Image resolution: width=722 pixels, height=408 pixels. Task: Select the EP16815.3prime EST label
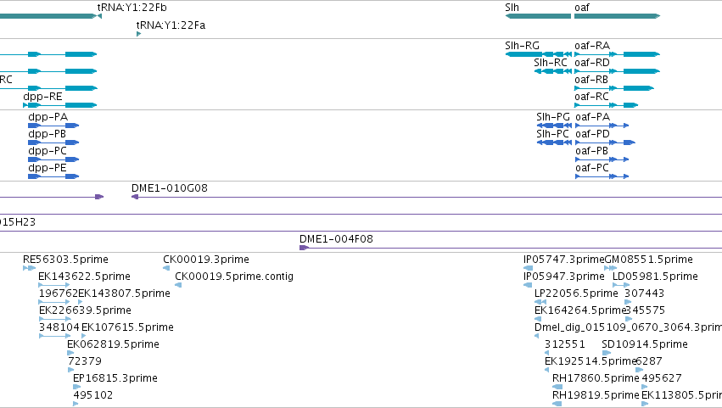click(x=115, y=378)
